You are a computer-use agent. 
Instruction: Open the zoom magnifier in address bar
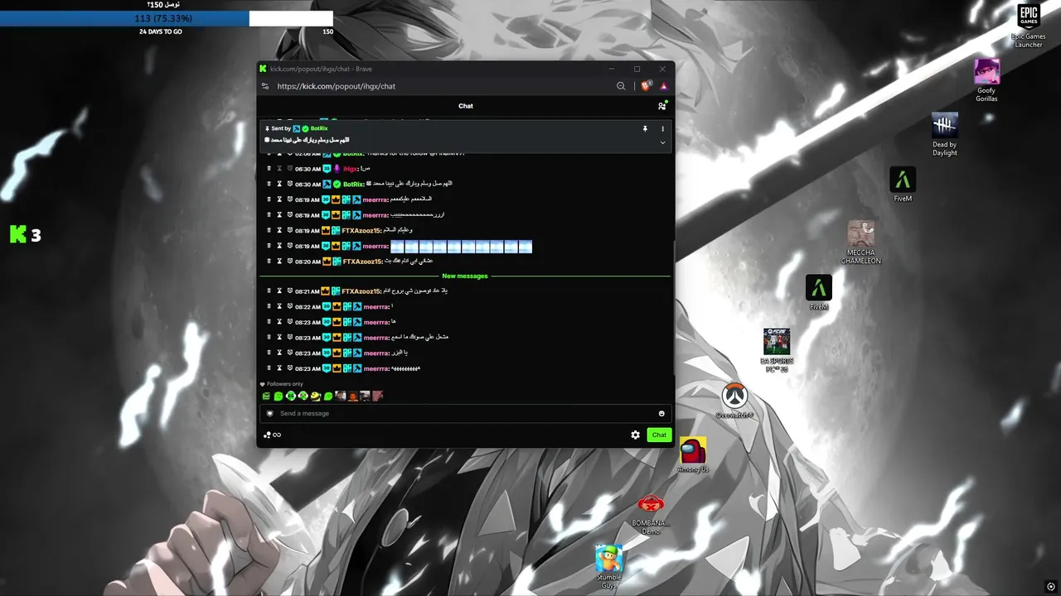[621, 86]
